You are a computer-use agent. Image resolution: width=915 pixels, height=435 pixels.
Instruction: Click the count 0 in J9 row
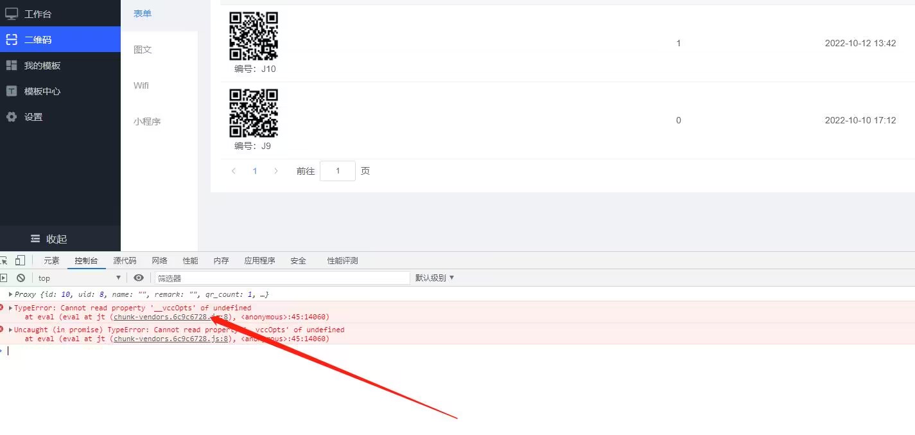point(679,120)
